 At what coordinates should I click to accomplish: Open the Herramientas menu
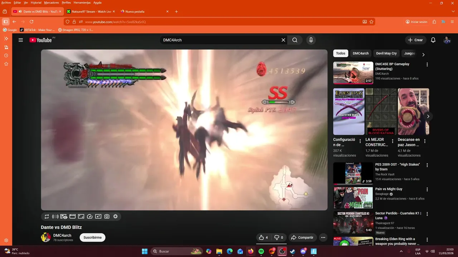82,2
